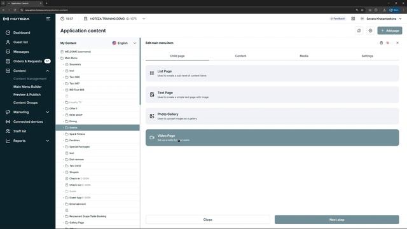This screenshot has width=407, height=229.
Task: Collapse the Main Menu tree node
Action: coord(59,58)
